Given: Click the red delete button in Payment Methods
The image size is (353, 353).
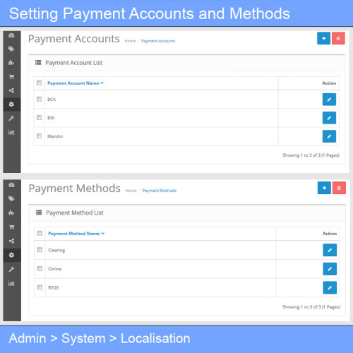Looking at the screenshot, I should click(339, 188).
